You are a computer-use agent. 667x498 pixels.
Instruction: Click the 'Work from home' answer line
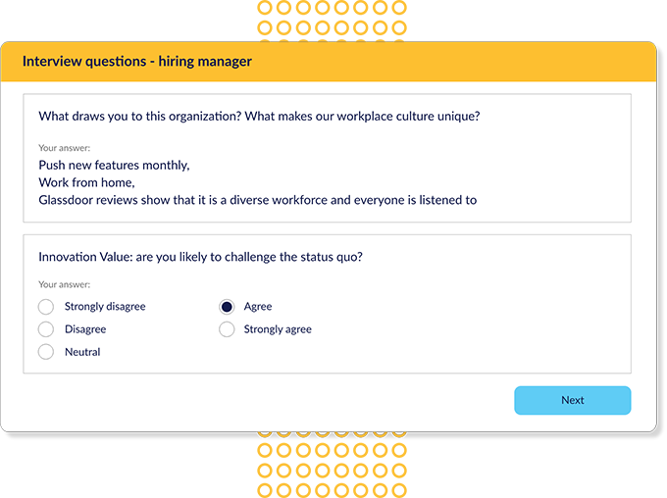click(86, 182)
